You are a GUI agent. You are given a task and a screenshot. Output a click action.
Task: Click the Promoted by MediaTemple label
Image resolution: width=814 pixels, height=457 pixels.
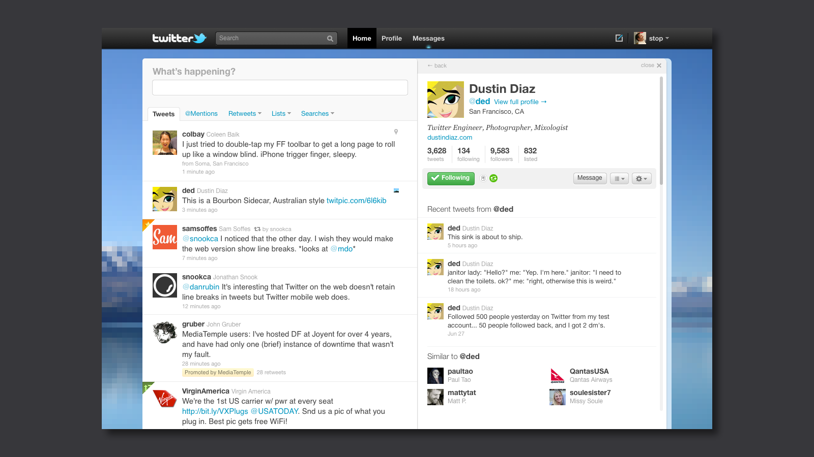click(218, 373)
